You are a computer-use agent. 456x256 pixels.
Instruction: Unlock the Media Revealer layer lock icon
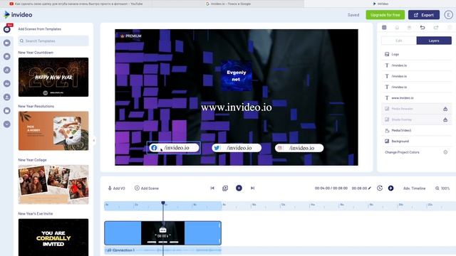(445, 109)
